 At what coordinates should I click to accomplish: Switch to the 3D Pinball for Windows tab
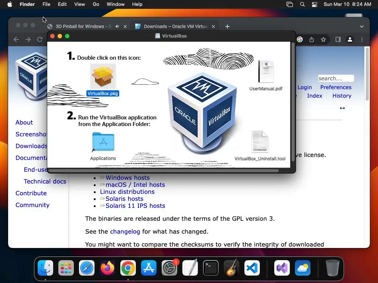click(83, 27)
